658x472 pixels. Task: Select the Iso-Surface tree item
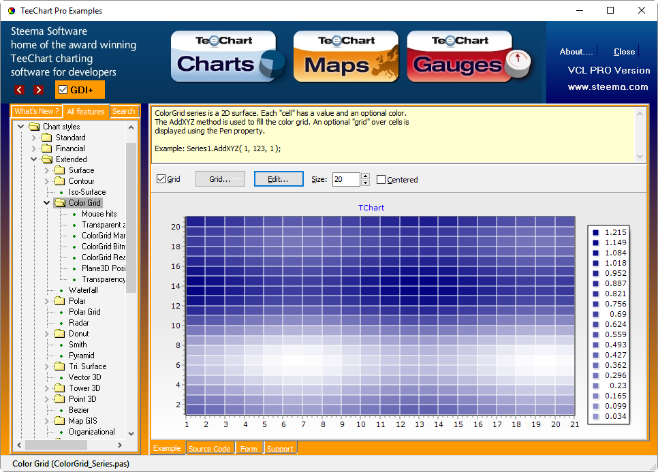[x=87, y=192]
